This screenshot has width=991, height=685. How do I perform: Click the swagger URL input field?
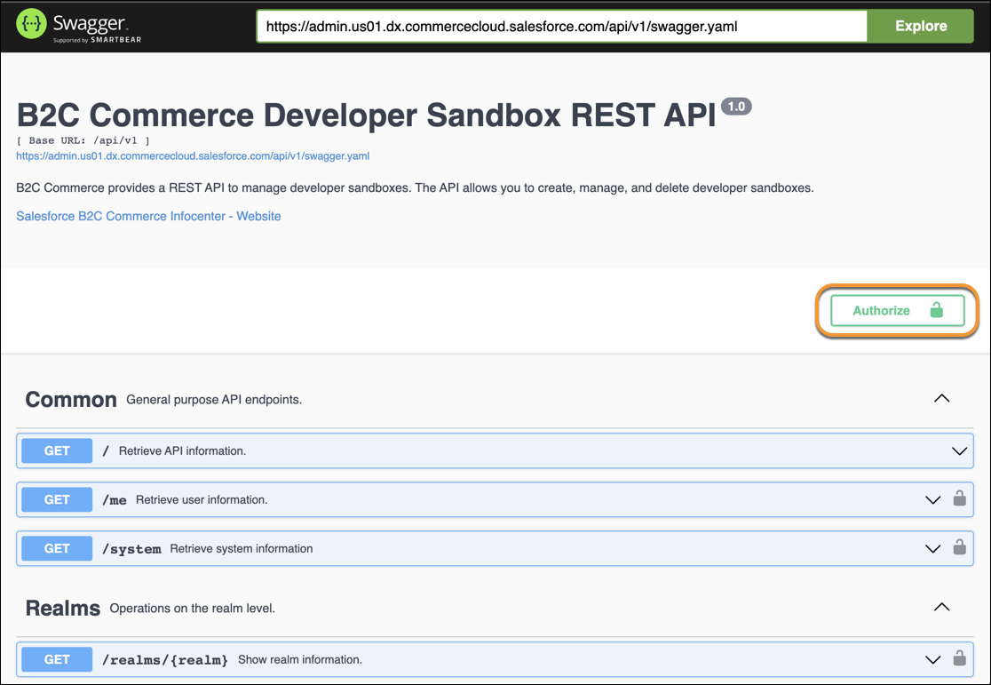click(x=562, y=26)
